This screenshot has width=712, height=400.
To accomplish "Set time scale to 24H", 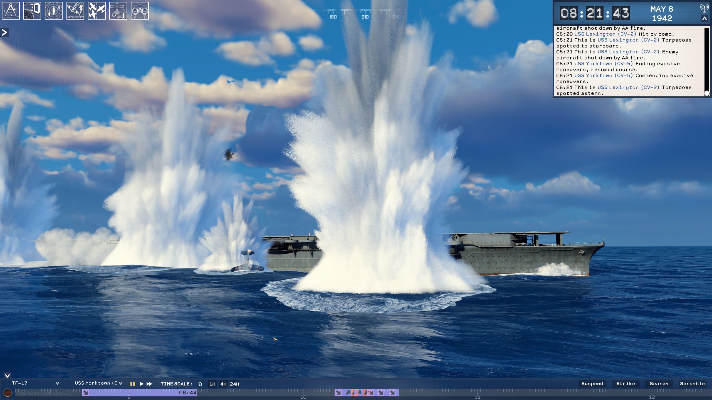I will pos(234,384).
